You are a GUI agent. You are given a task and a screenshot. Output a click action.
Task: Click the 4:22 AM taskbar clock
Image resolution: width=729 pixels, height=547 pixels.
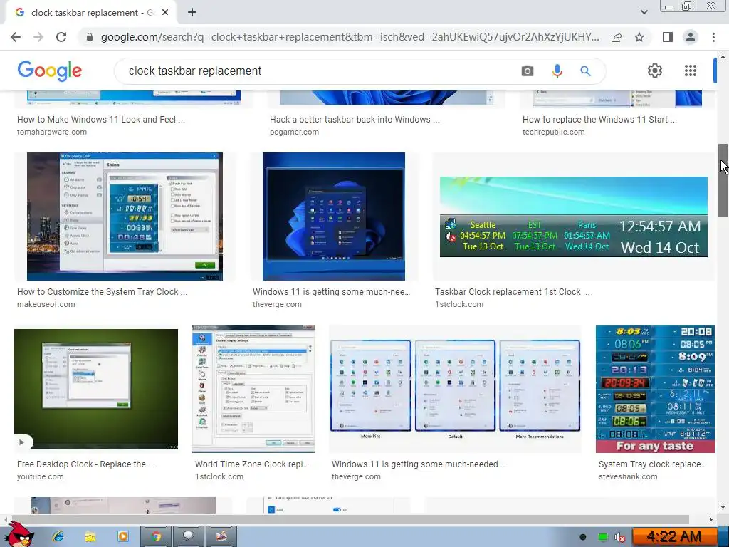674,537
